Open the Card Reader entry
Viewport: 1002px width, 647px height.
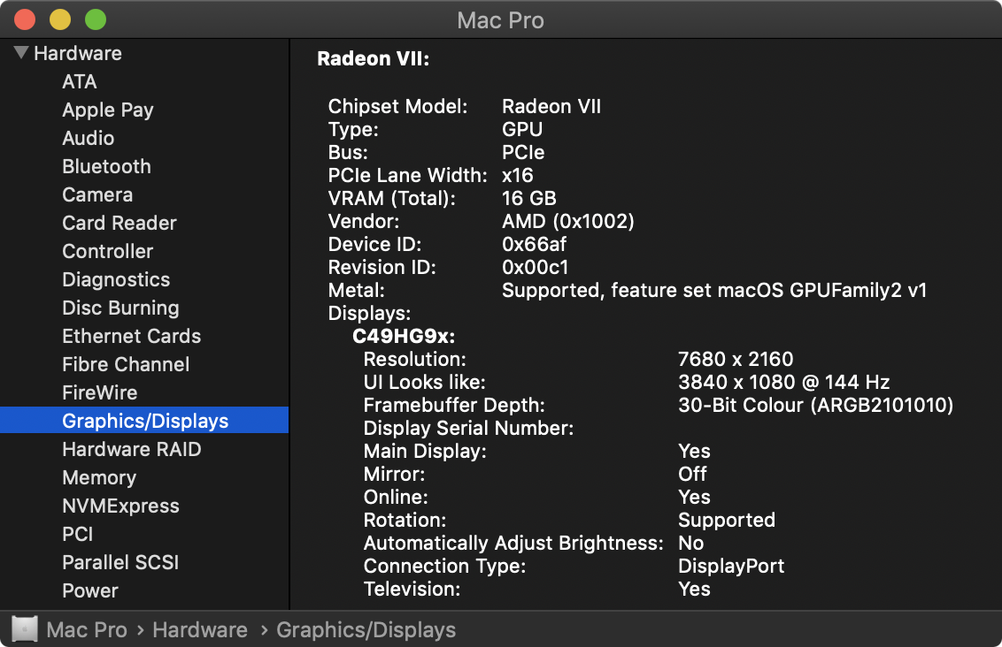pos(119,223)
